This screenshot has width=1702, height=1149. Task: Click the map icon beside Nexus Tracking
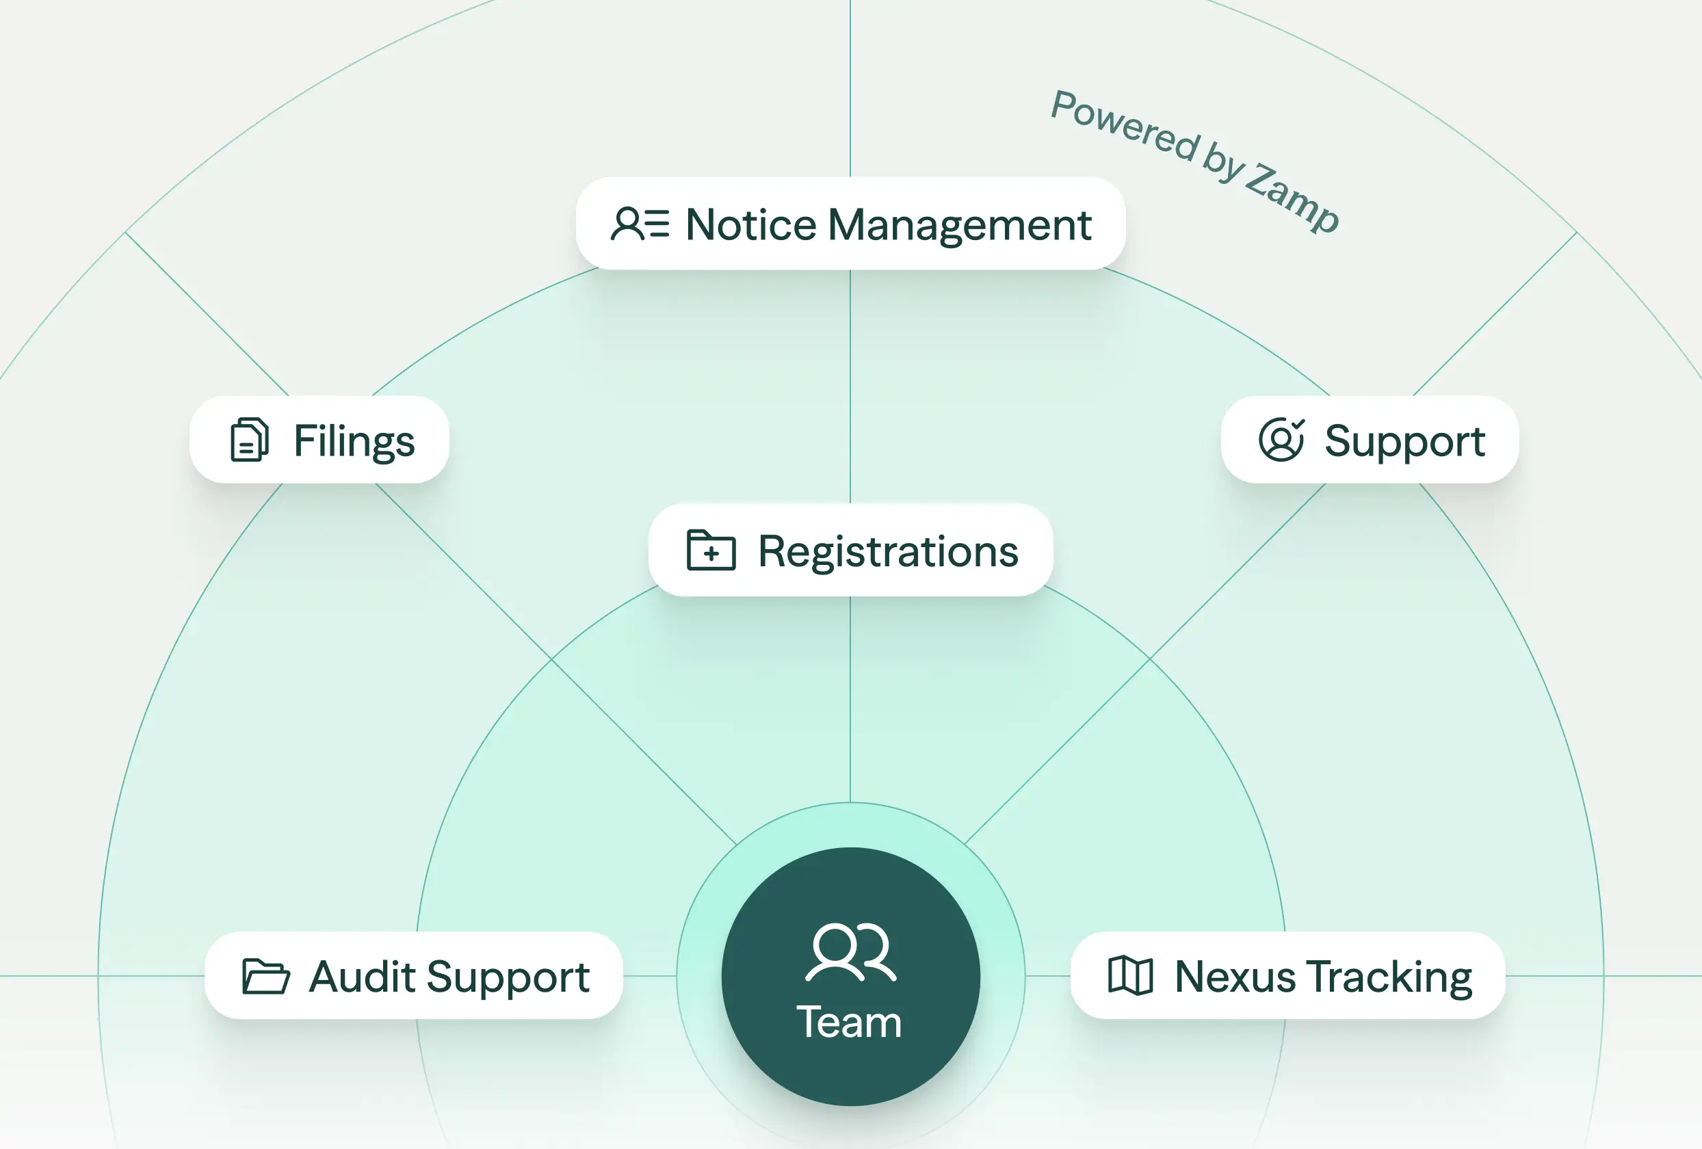coord(1130,975)
